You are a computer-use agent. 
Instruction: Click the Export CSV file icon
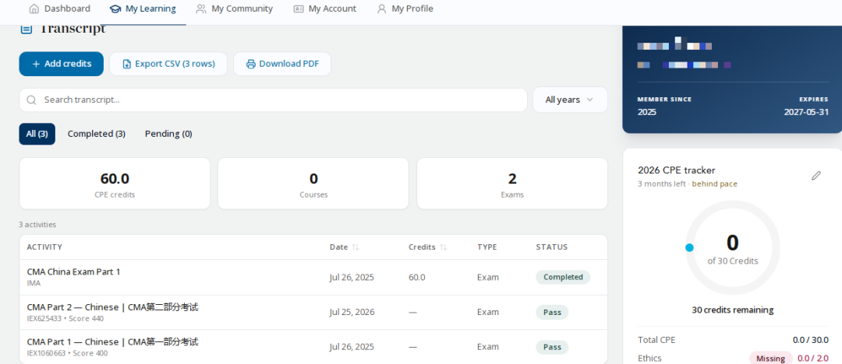(x=127, y=64)
